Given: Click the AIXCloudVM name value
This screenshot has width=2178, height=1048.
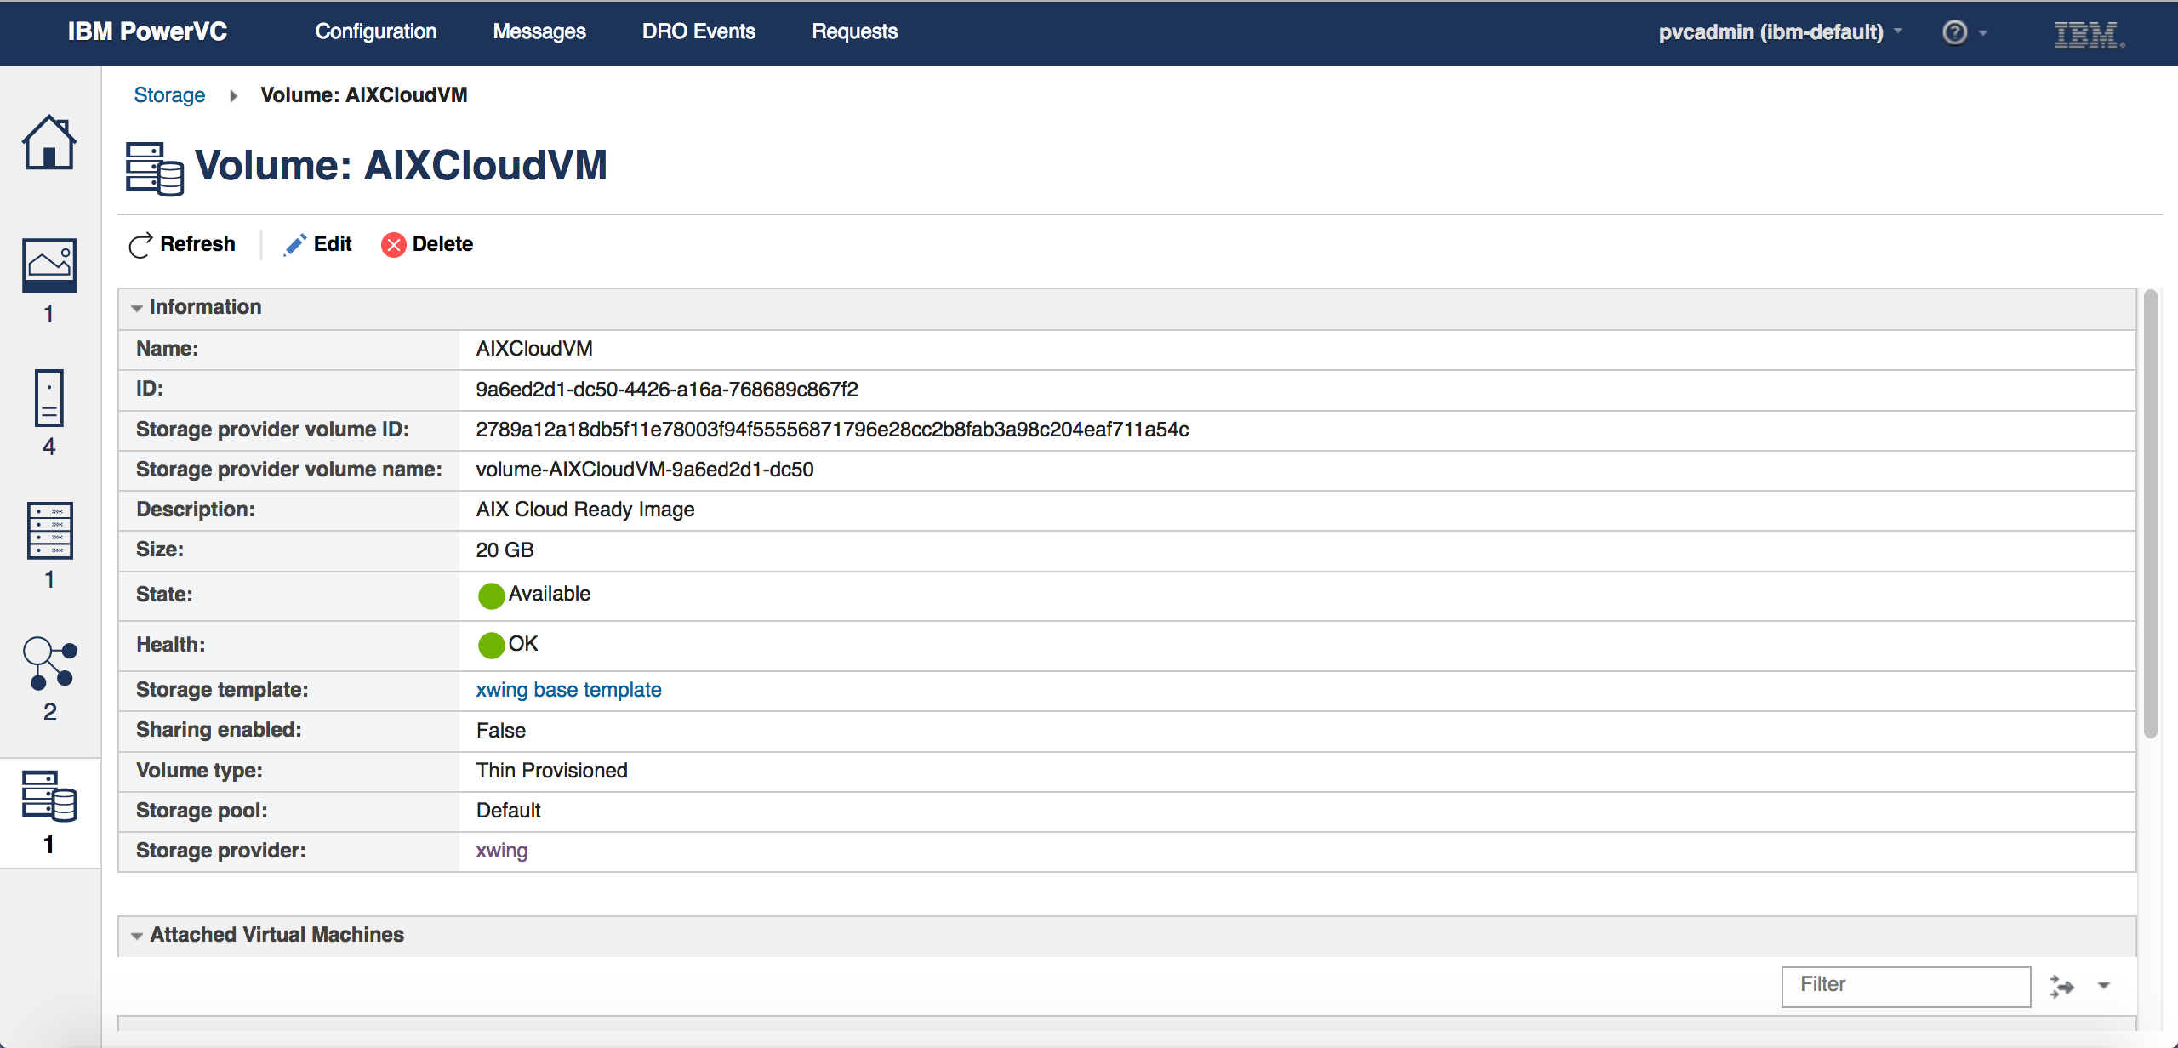Looking at the screenshot, I should (534, 349).
